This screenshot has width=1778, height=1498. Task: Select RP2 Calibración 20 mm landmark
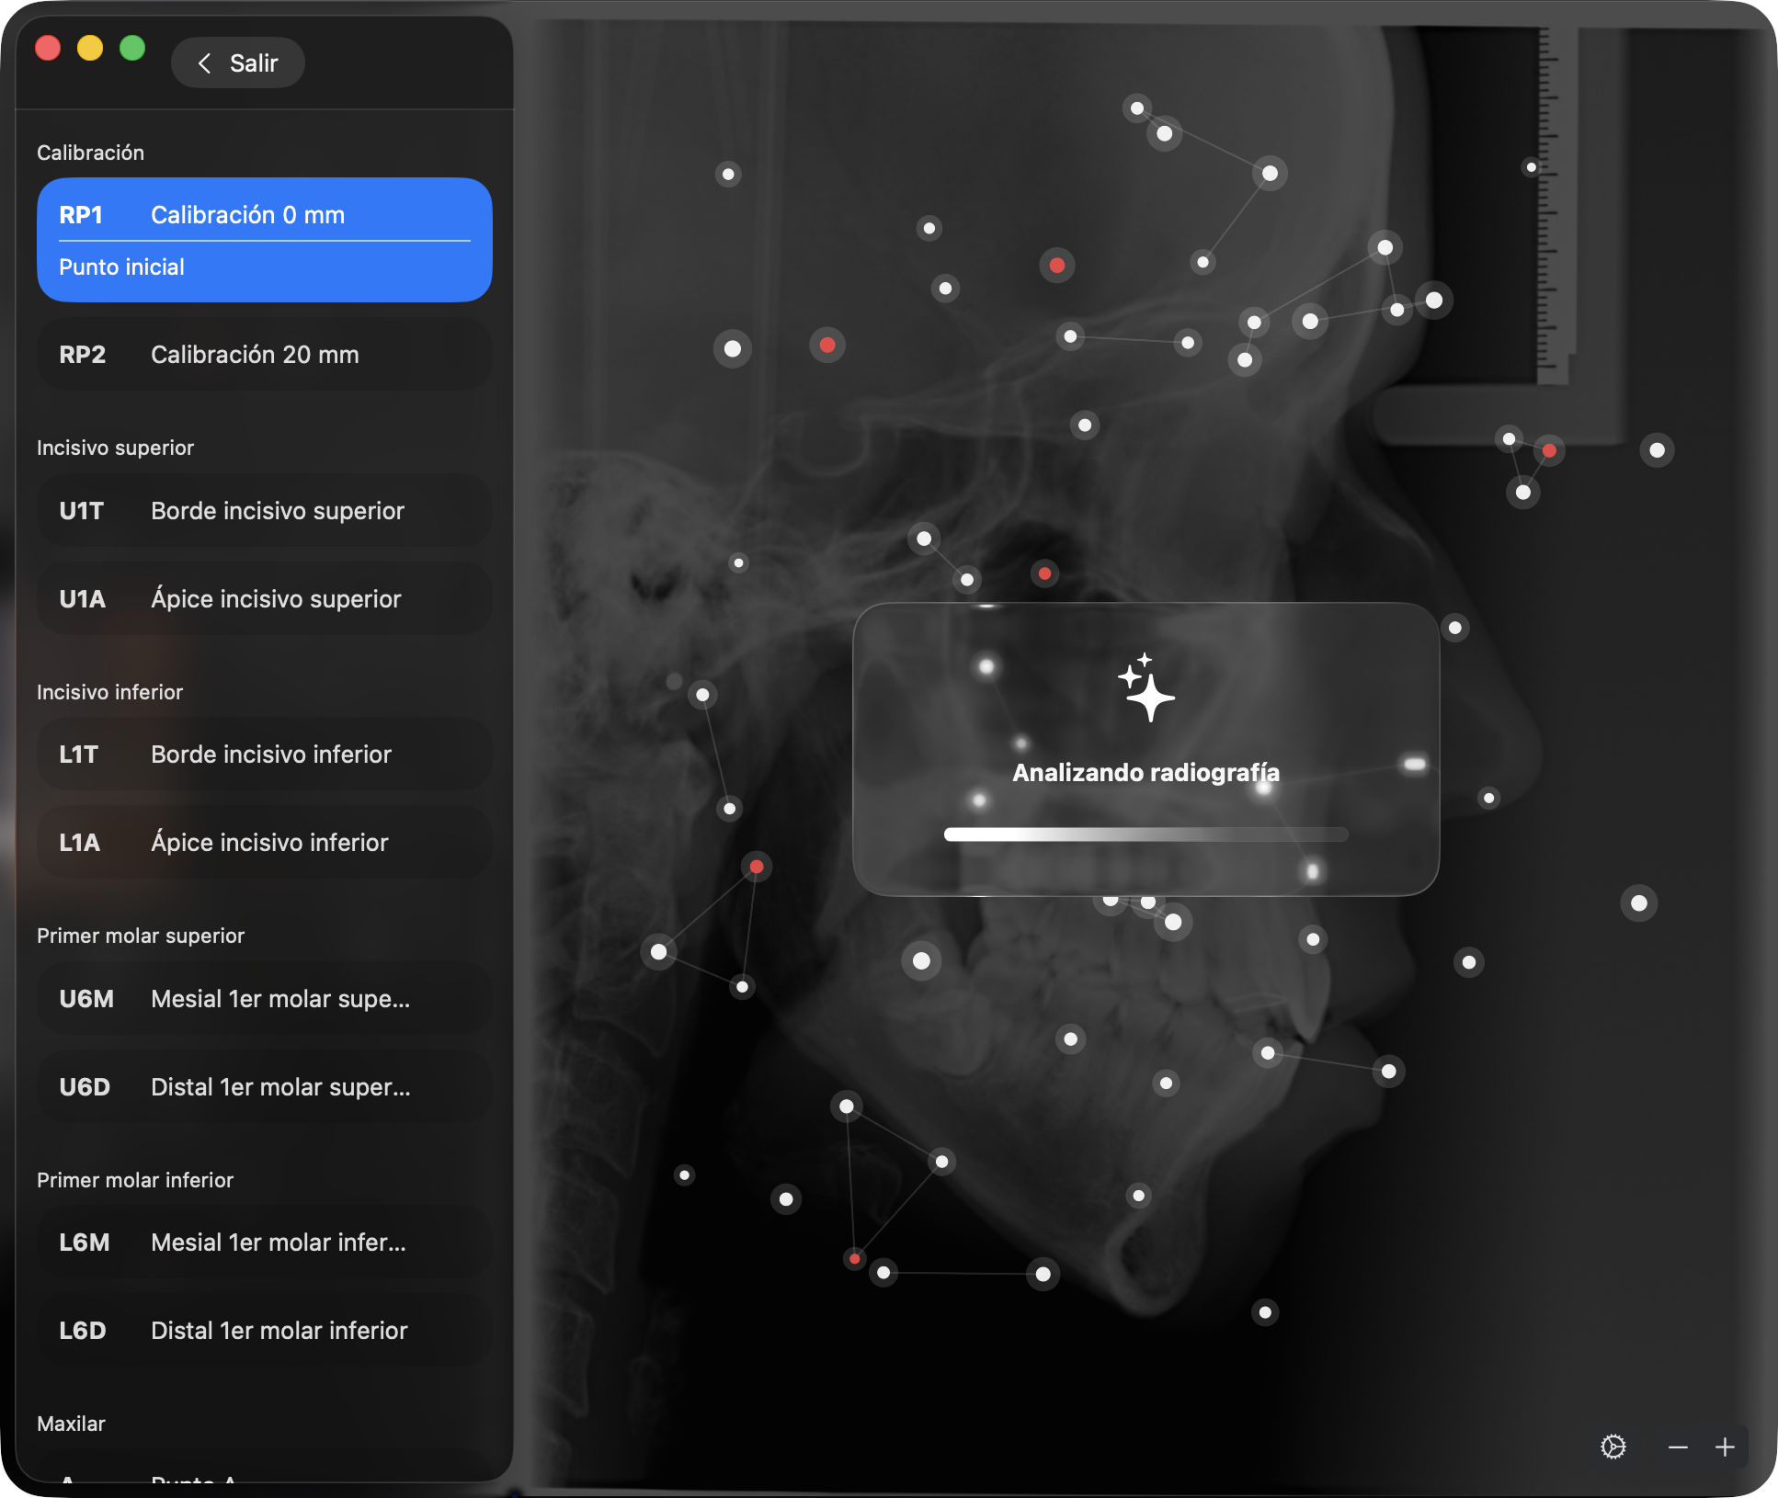pyautogui.click(x=265, y=355)
